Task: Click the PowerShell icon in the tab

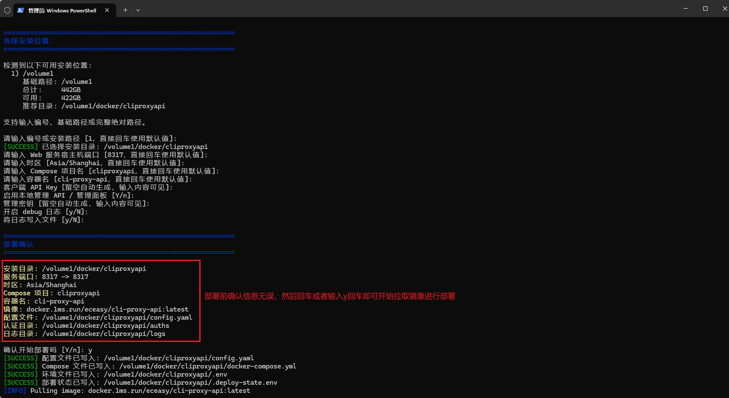Action: coord(21,10)
